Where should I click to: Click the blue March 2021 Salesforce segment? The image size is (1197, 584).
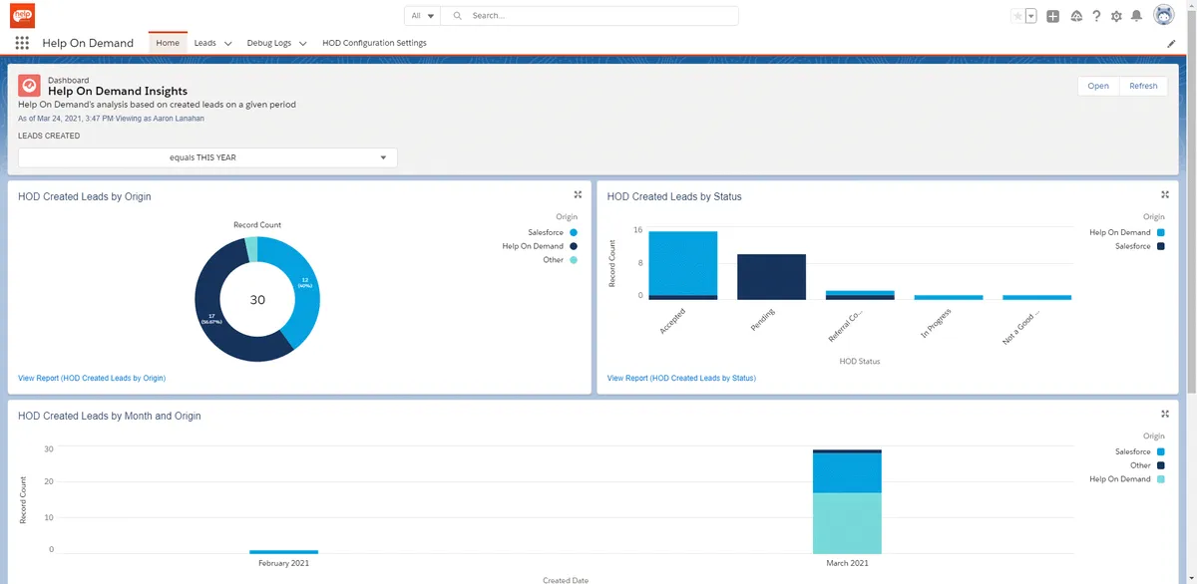(847, 473)
